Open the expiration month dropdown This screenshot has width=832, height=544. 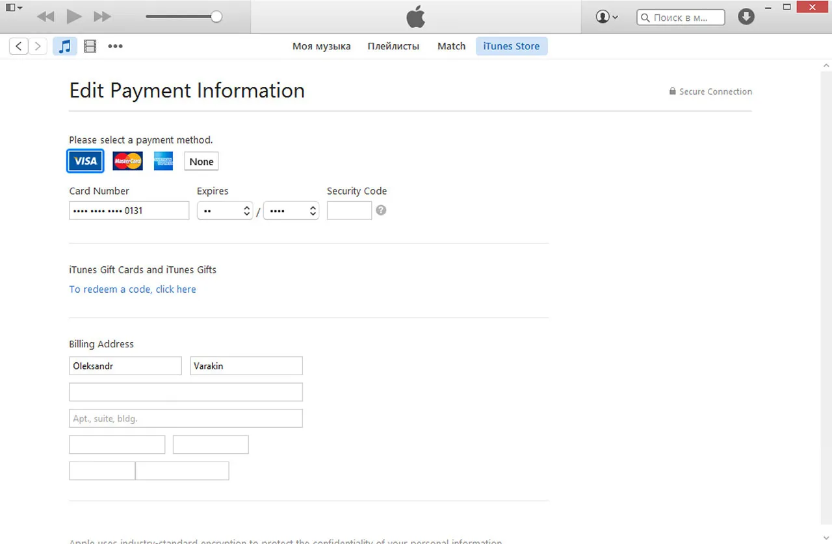[225, 211]
